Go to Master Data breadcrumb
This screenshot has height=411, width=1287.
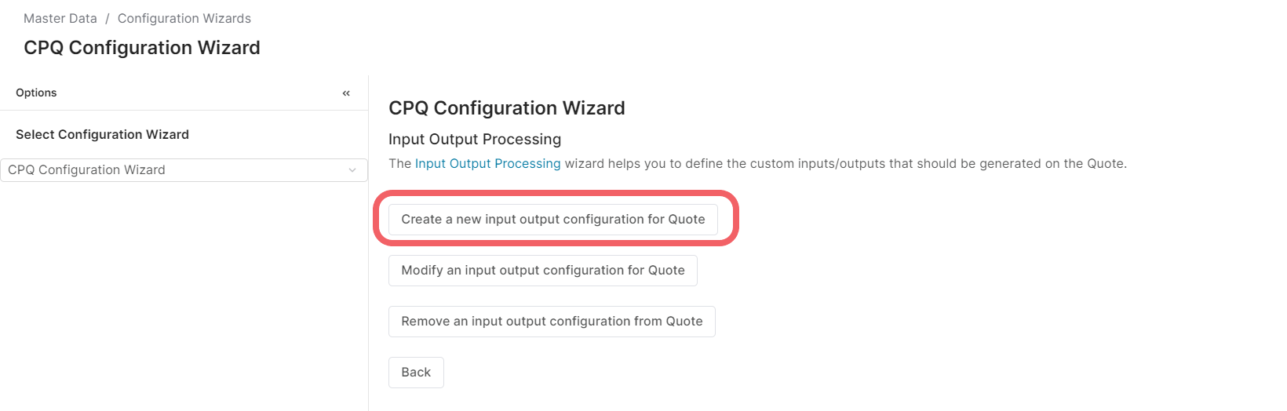click(x=60, y=18)
